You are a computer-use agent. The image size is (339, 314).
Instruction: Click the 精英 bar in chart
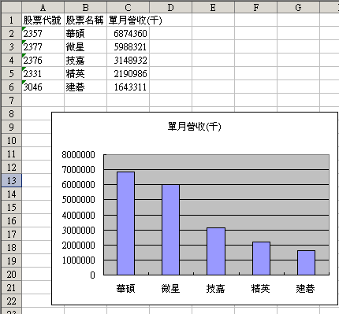coord(261,258)
